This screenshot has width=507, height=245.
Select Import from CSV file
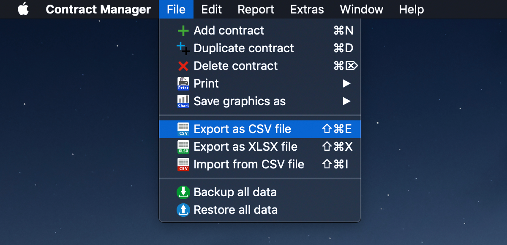pos(260,165)
